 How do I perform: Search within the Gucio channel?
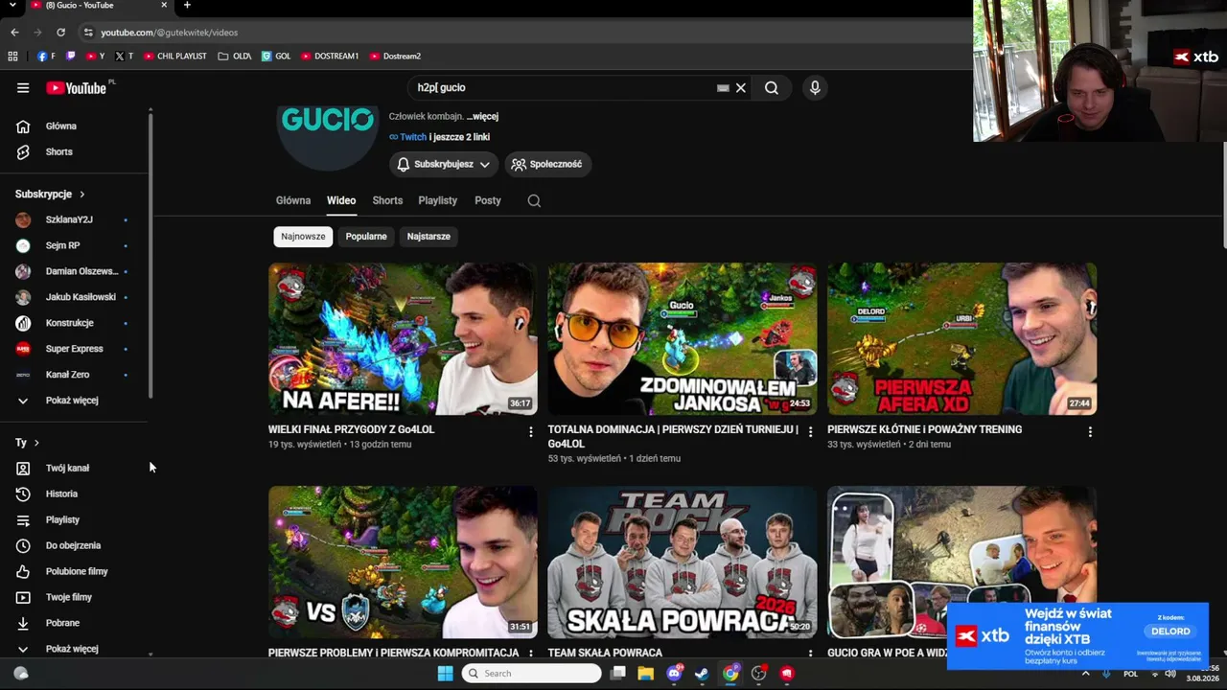pos(534,201)
